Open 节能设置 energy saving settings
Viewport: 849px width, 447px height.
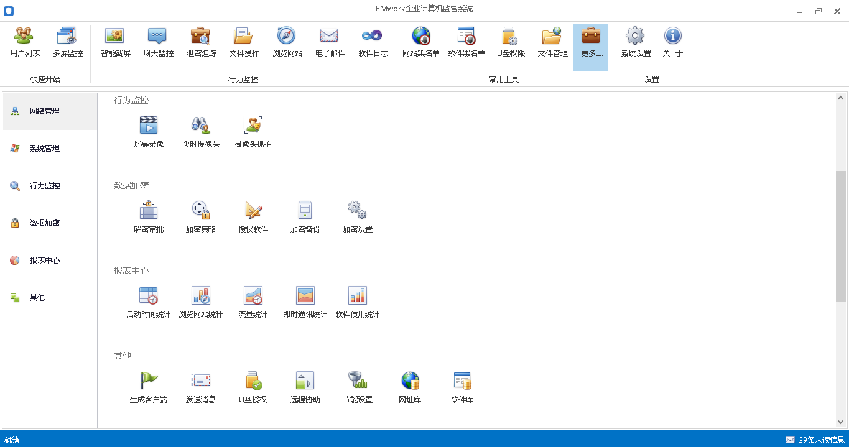[358, 387]
